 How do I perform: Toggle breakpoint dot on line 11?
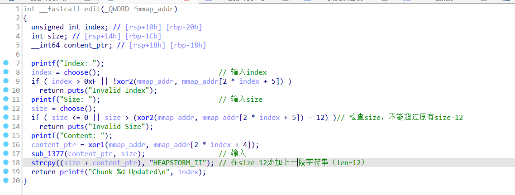tap(5, 99)
